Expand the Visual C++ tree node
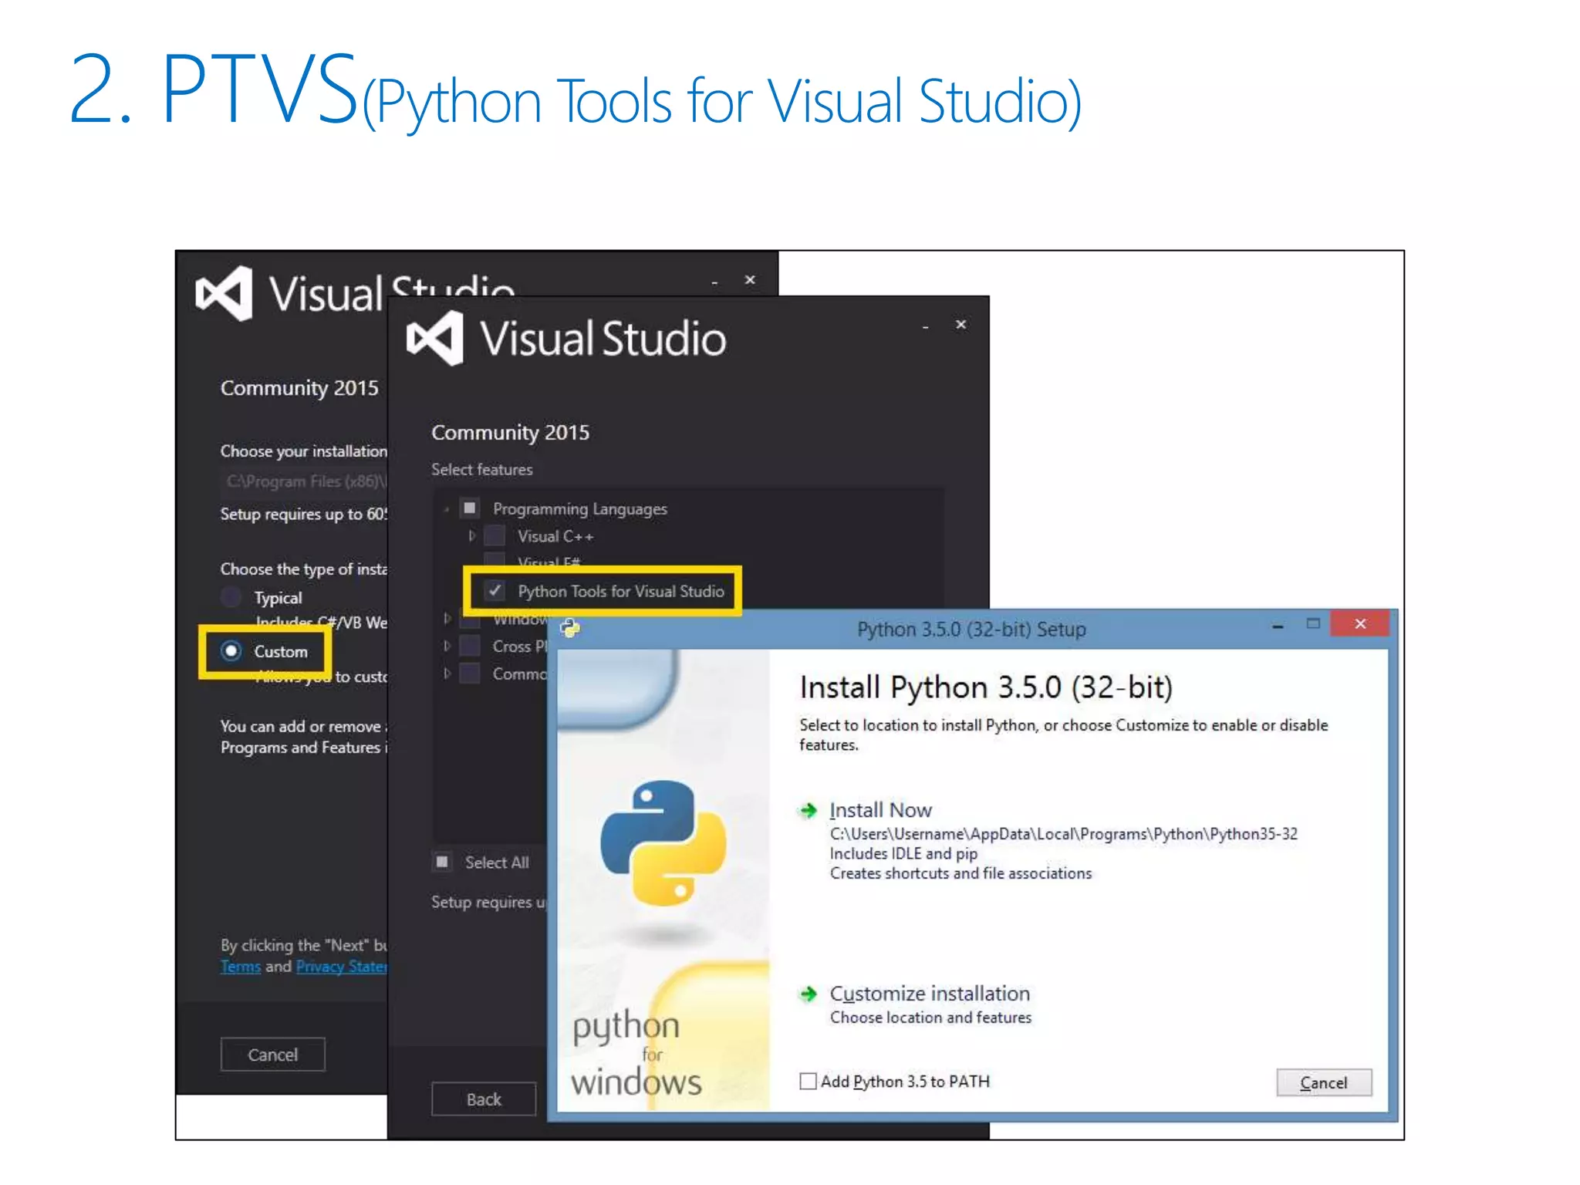The image size is (1580, 1185). pyautogui.click(x=471, y=535)
